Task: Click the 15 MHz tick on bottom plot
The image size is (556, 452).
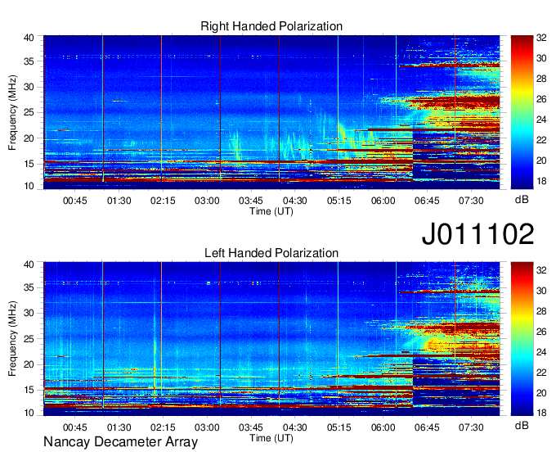Action: tap(29, 391)
